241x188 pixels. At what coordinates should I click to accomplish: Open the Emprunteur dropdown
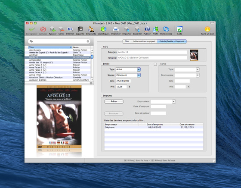174,101
